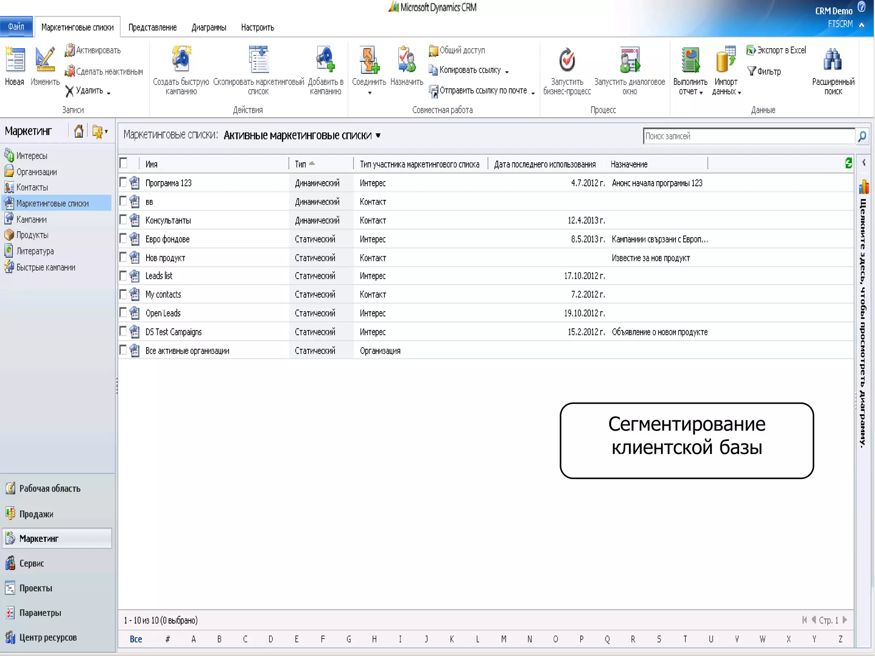This screenshot has height=656, width=875.
Task: Go to next page arrow beside Стр. 1
Action: (845, 620)
